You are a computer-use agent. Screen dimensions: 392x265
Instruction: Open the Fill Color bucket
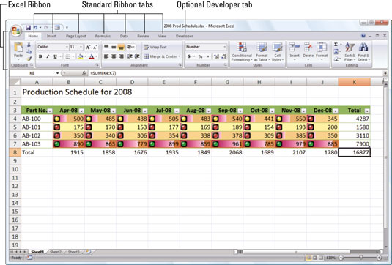coord(80,56)
